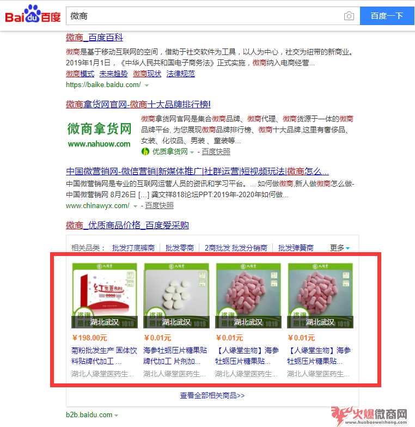Open 百度快照 under chinawyx result
The image size is (415, 427).
point(159,206)
